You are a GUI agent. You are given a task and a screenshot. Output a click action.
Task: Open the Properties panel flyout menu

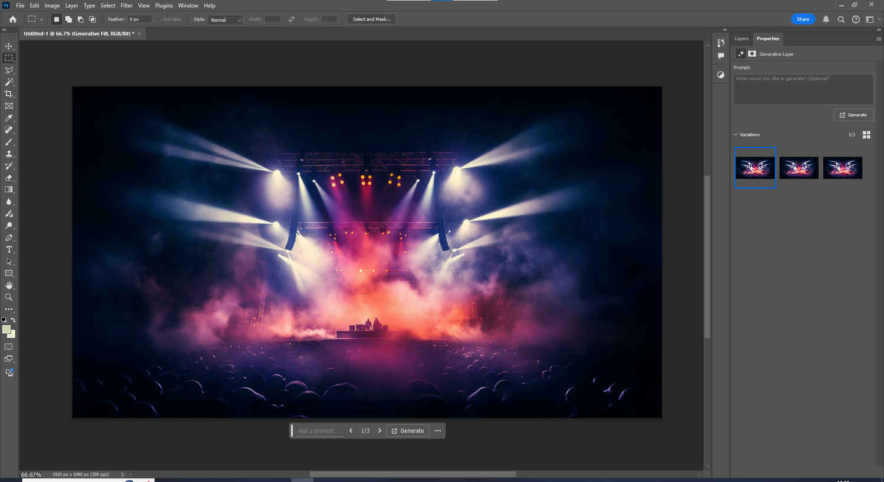pos(878,39)
